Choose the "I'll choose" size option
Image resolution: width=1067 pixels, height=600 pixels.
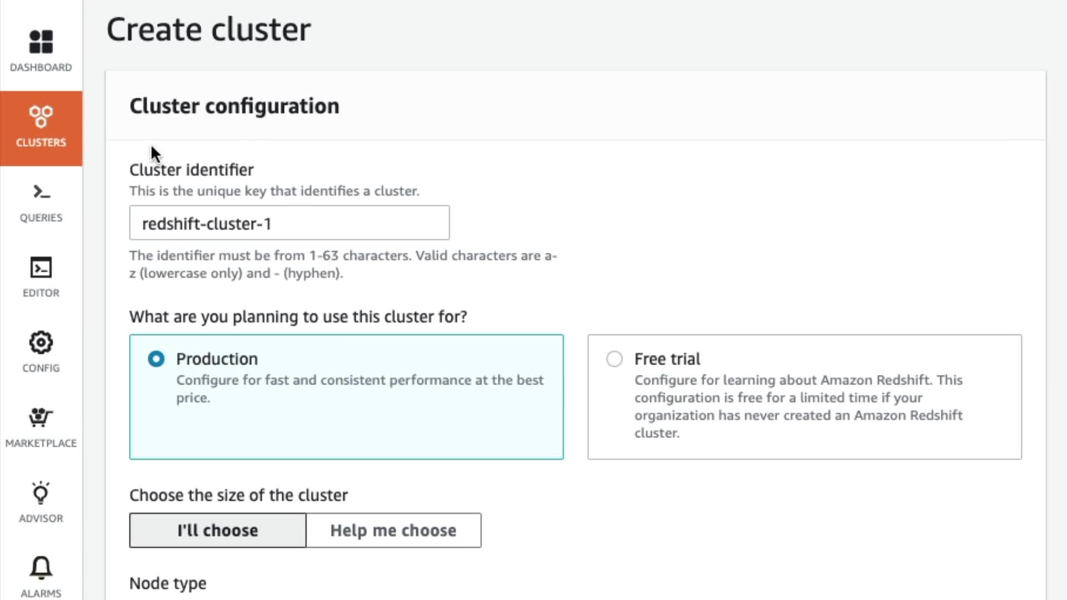click(x=217, y=531)
